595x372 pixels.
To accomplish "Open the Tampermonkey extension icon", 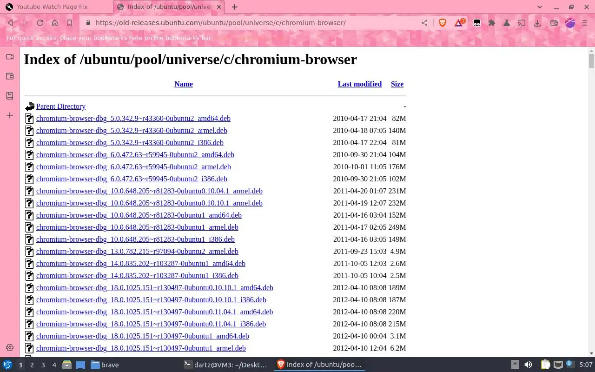I will coord(477,23).
